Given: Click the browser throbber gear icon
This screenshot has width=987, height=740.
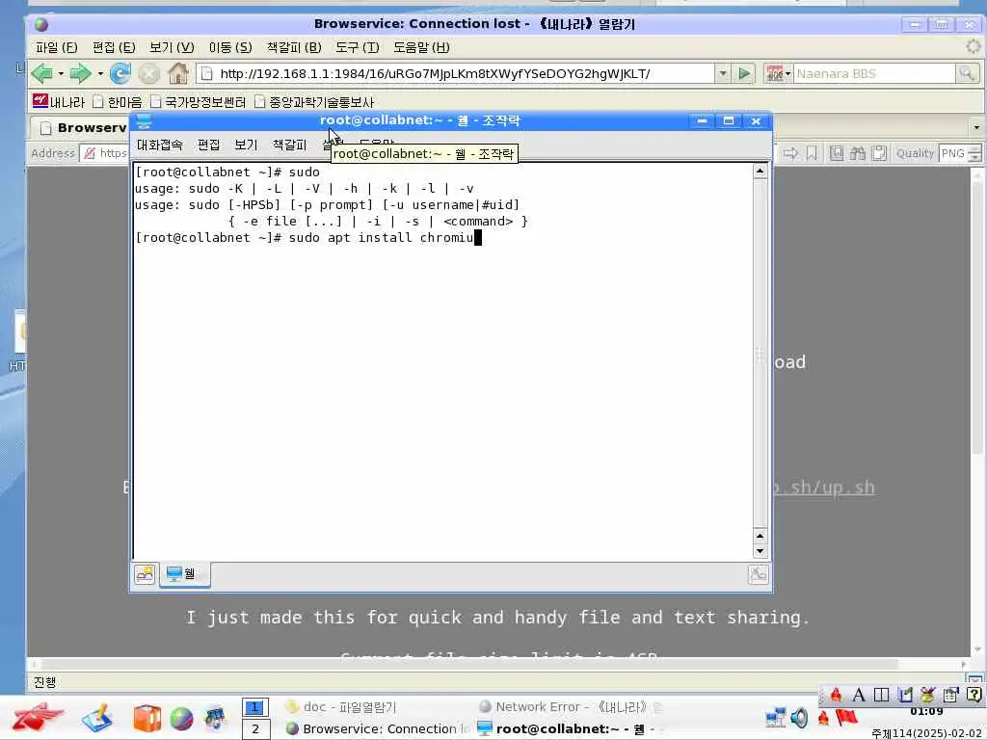Looking at the screenshot, I should tap(974, 46).
